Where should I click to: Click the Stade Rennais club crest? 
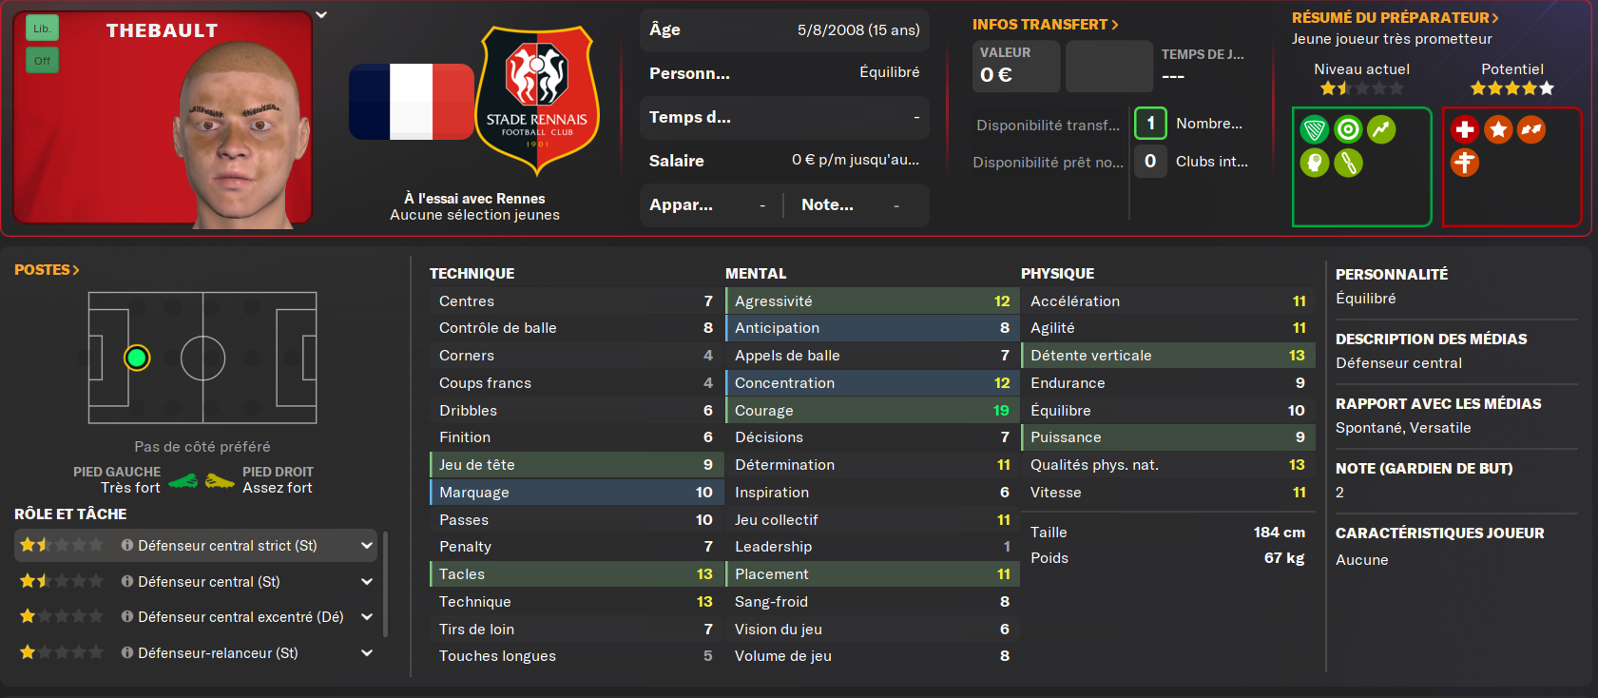pos(537,100)
